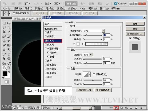
Task: Click 设置为默认值 make default button
Action: coord(84,90)
